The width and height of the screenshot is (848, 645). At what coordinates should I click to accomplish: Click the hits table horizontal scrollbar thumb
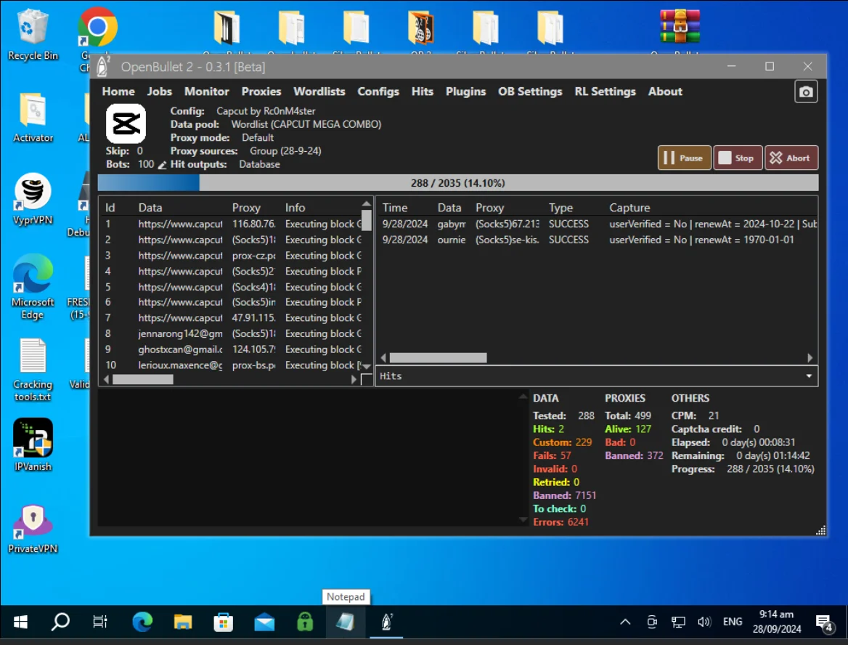438,357
